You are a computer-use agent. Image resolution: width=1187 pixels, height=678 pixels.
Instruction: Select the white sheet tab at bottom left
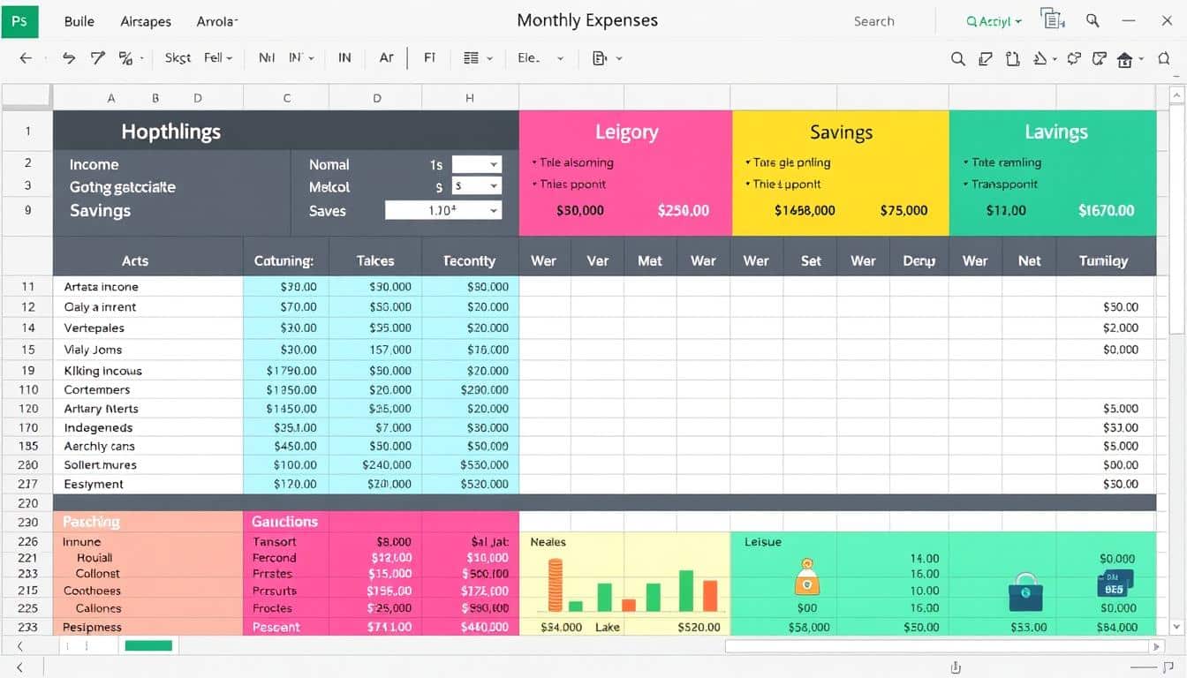click(87, 646)
